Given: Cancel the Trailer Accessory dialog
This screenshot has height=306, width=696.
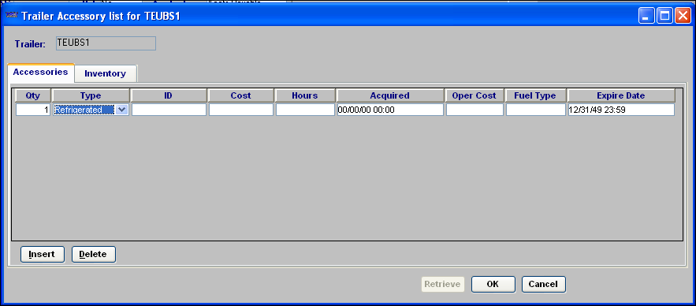Looking at the screenshot, I should tap(544, 284).
